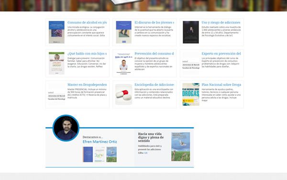This screenshot has height=180, width=287.
Task: Click the description starting 'Master PRESENCIAL'
Action: point(87,93)
